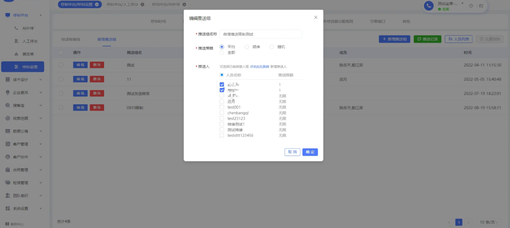
Task: Open the 其他 settings tab
Action: point(406,21)
